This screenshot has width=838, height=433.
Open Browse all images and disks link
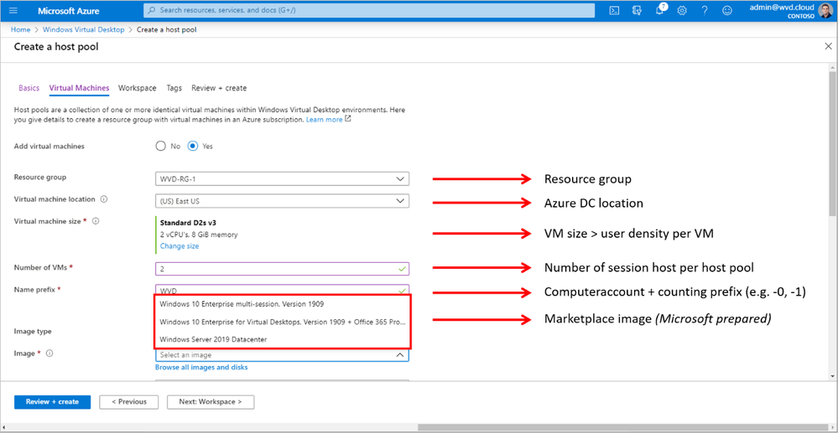tap(201, 368)
